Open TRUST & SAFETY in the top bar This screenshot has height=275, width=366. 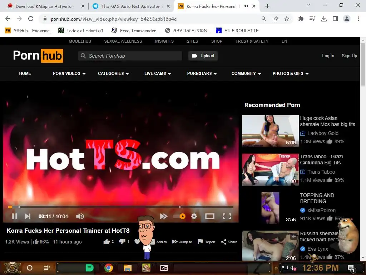252,41
